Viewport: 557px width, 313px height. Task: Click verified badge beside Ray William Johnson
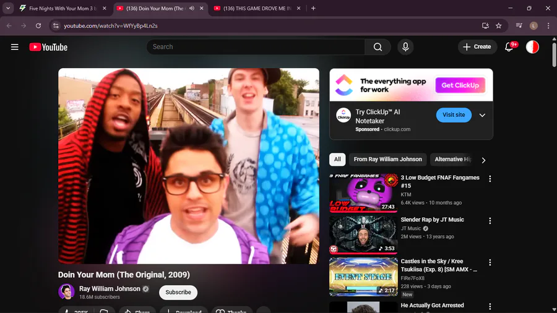[x=145, y=289]
